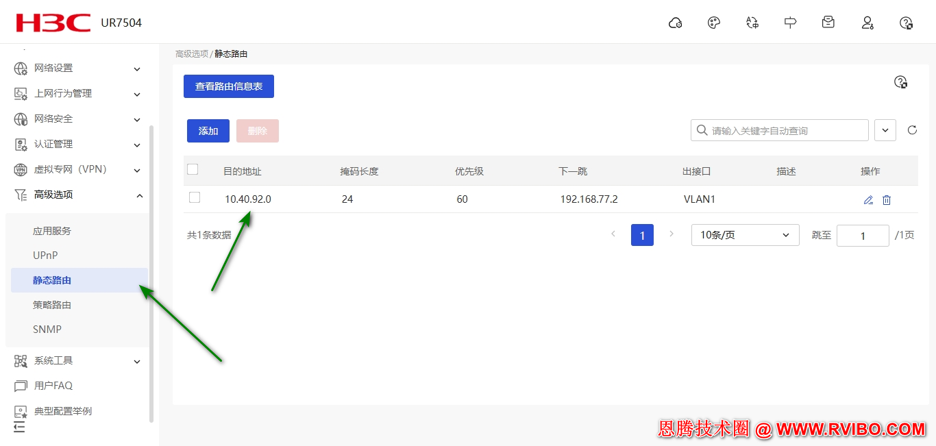936x446 pixels.
Task: Click the 目的地址 column header
Action: tap(243, 171)
